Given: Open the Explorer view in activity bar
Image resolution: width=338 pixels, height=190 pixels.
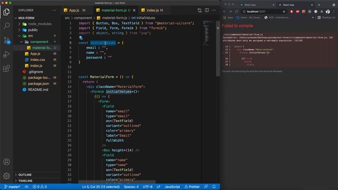Looking at the screenshot, I should [x=6, y=12].
